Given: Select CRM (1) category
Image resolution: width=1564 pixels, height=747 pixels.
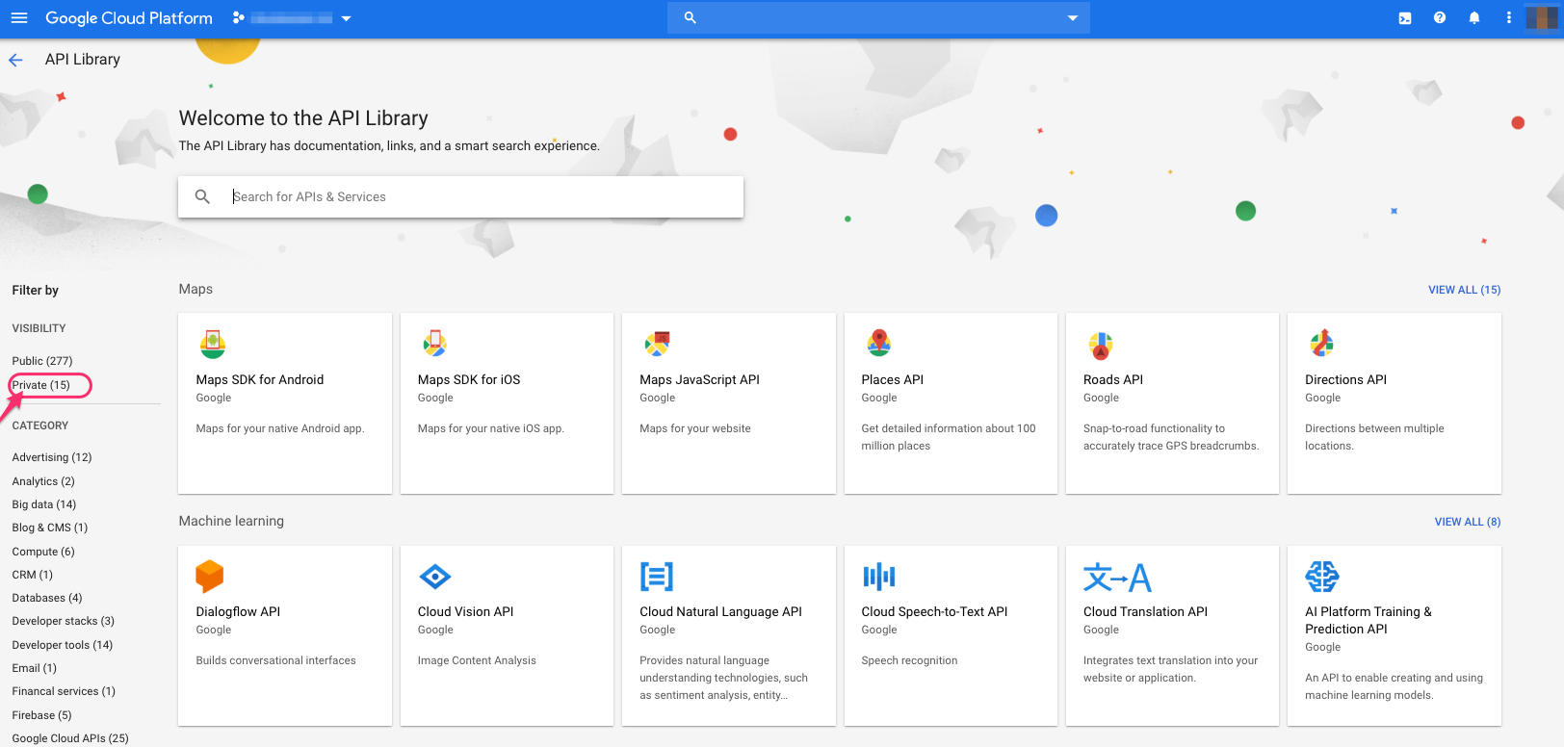Looking at the screenshot, I should (33, 575).
